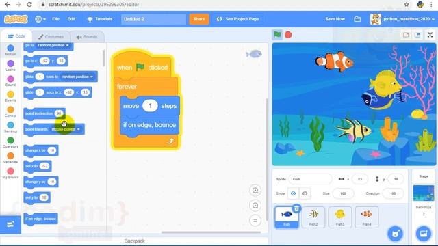
Task: Enter full screen stage mode
Action: (x=430, y=35)
